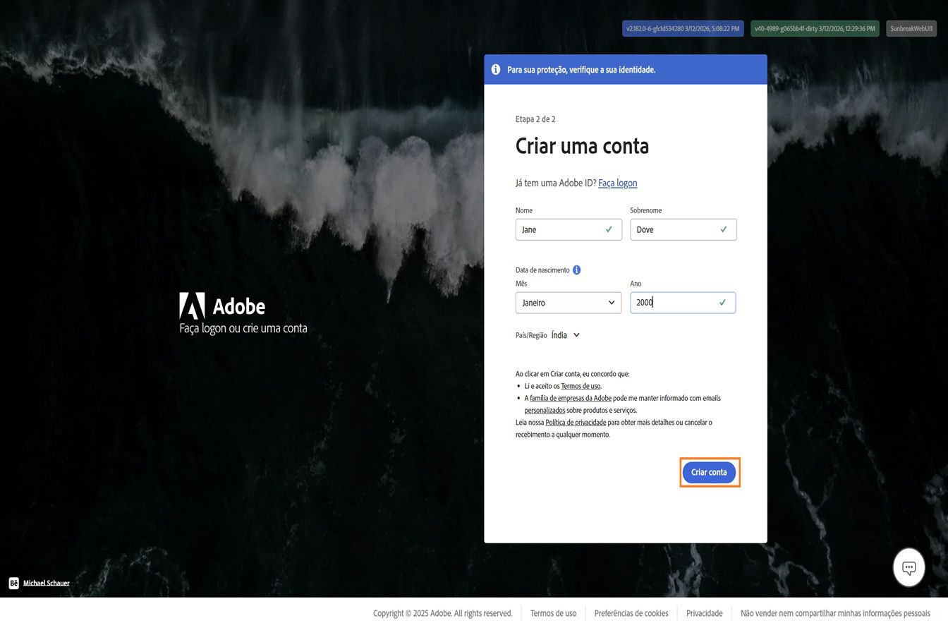Click the green checkmark in the Nome field

pyautogui.click(x=608, y=229)
